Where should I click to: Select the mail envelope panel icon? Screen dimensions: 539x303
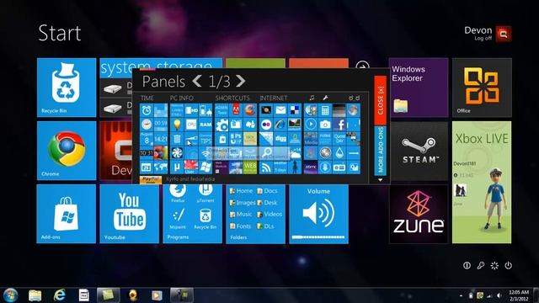[x=280, y=110]
